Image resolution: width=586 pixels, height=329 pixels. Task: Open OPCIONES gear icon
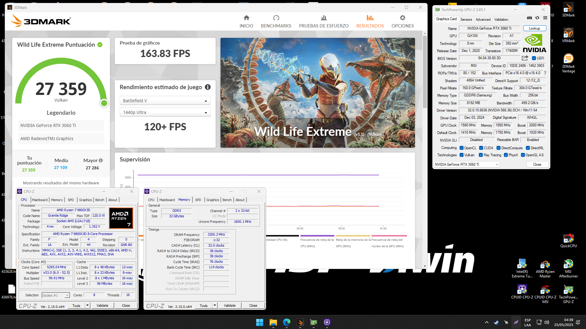click(402, 18)
